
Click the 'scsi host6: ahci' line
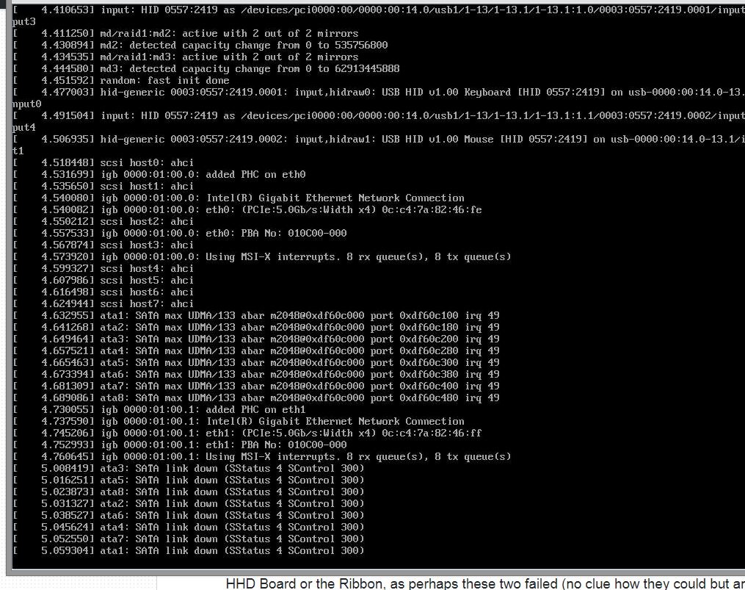[103, 292]
